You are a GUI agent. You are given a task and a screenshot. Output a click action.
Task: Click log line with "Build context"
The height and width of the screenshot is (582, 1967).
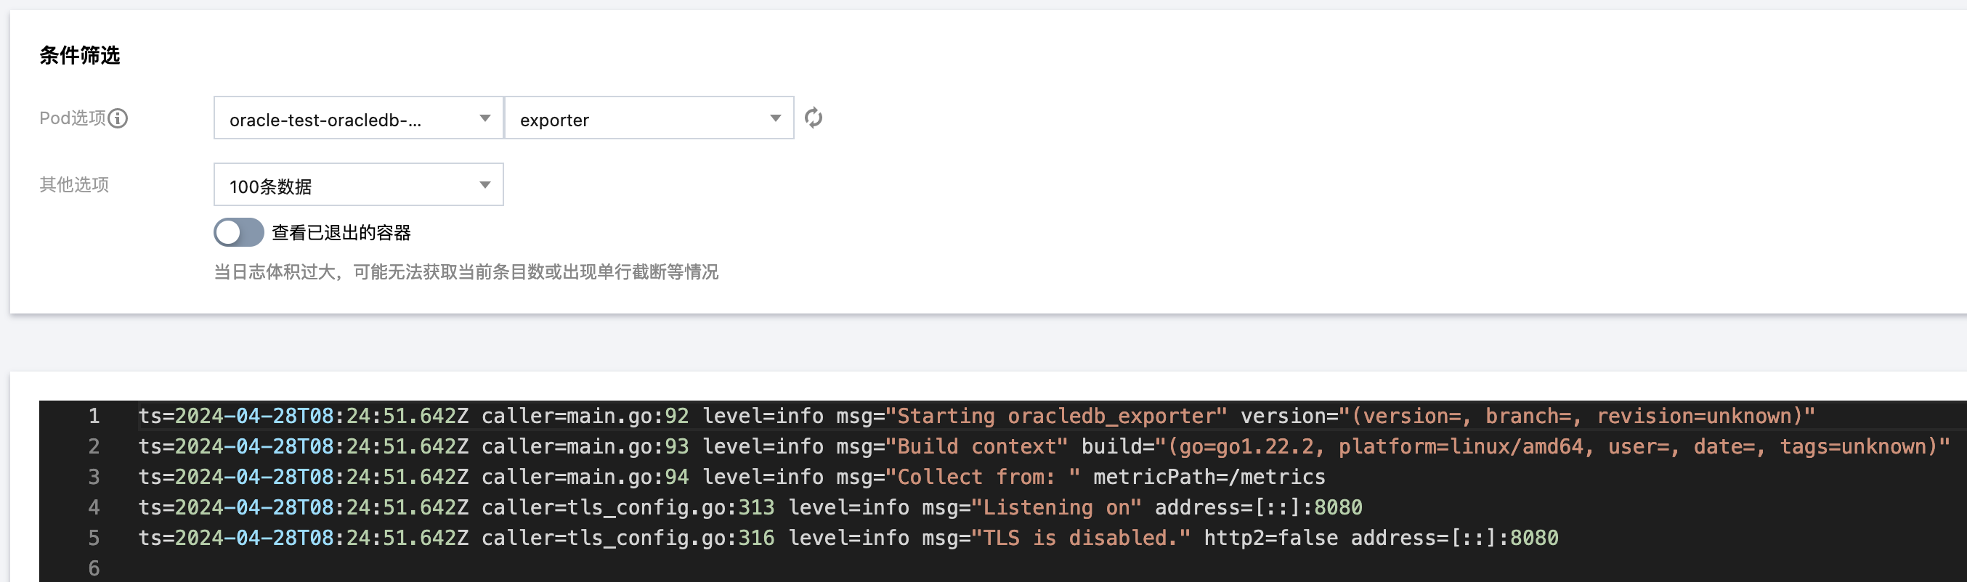click(1044, 446)
